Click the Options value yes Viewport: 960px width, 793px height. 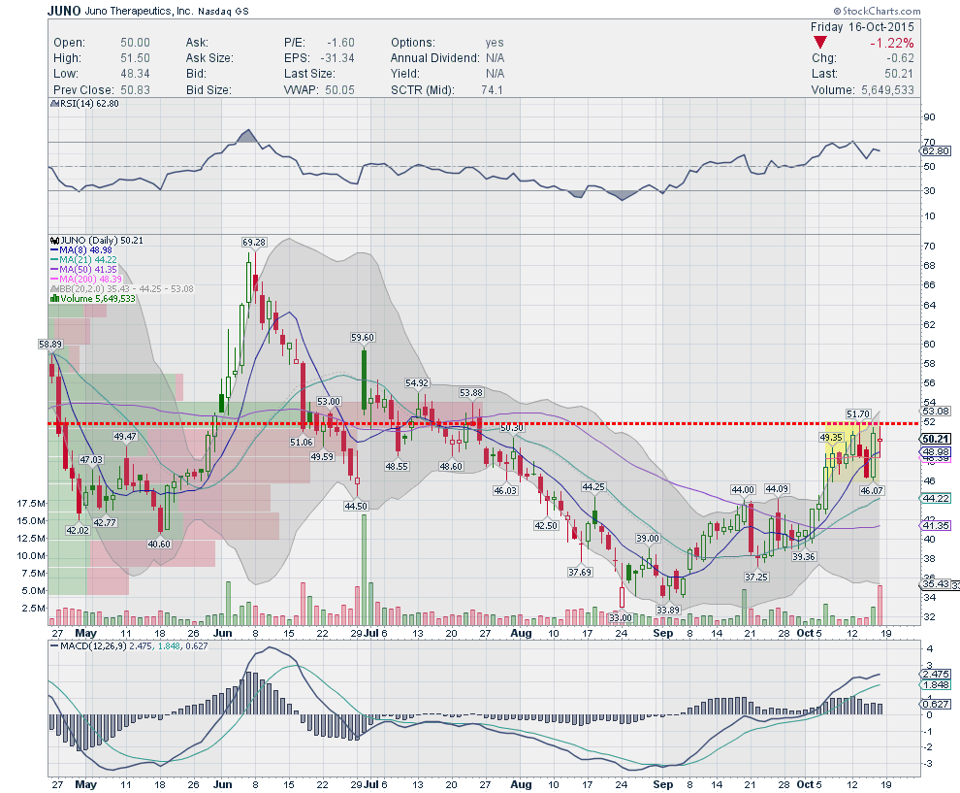click(495, 43)
